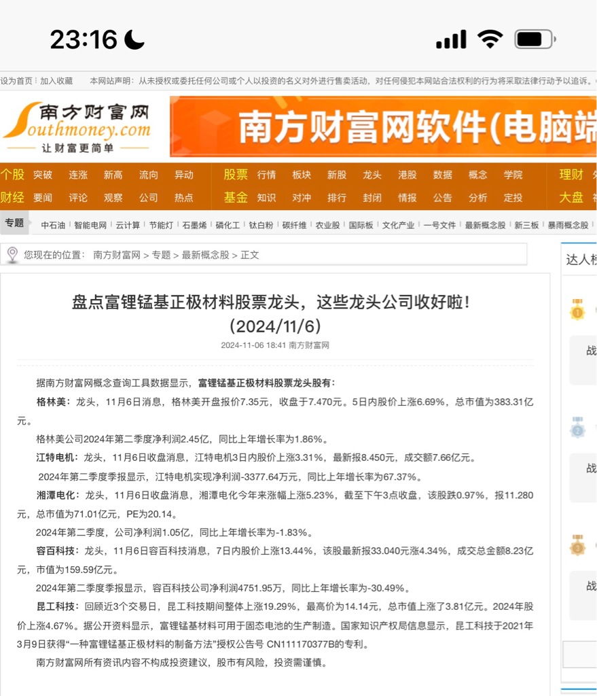
Task: Open the 股票 navigation section
Action: [x=236, y=175]
